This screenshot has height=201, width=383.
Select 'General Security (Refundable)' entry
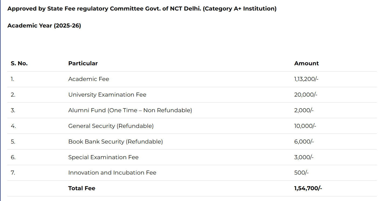(111, 126)
